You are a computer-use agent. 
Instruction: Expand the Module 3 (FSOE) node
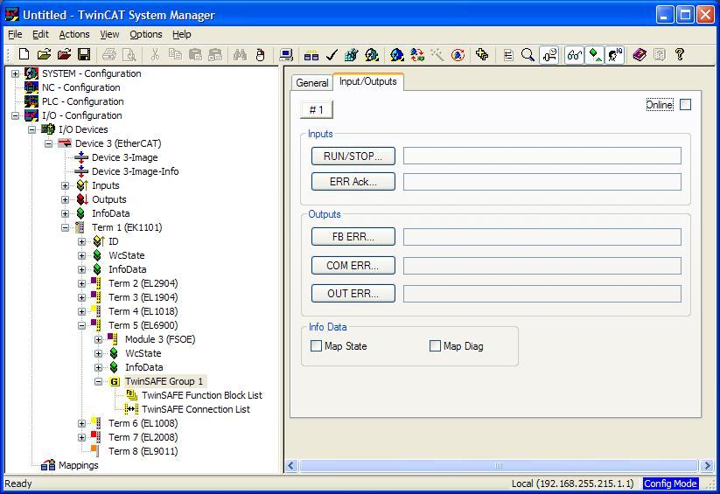point(98,340)
